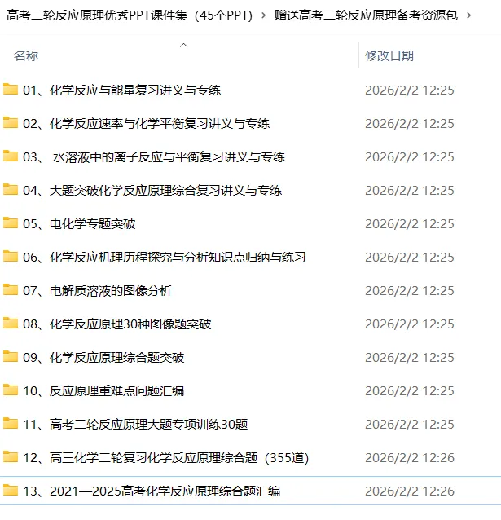Select 06、化学反应机理历程探究与分析知识点归纳与练习 row
The width and height of the screenshot is (501, 520).
coord(250,257)
